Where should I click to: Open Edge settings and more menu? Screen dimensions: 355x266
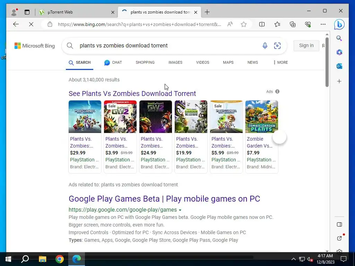click(x=323, y=24)
